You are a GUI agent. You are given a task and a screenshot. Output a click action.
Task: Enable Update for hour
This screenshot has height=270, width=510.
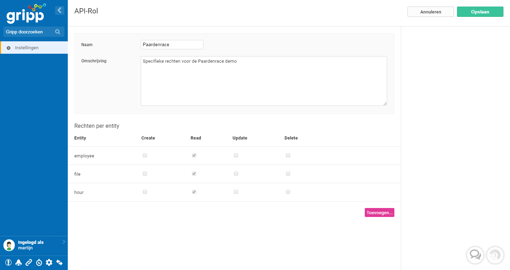[x=236, y=192]
